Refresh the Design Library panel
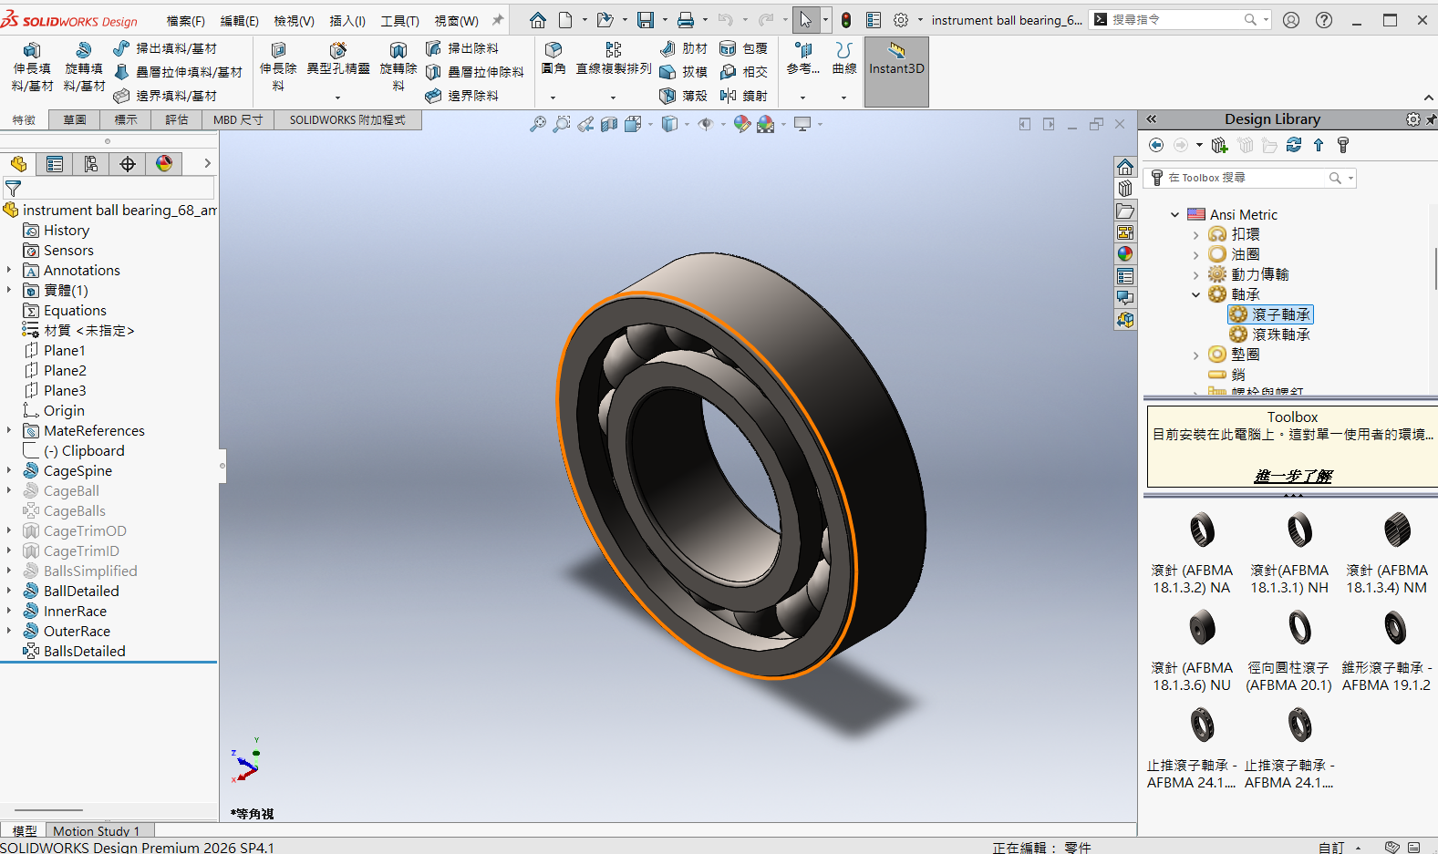This screenshot has width=1438, height=854. point(1294,145)
